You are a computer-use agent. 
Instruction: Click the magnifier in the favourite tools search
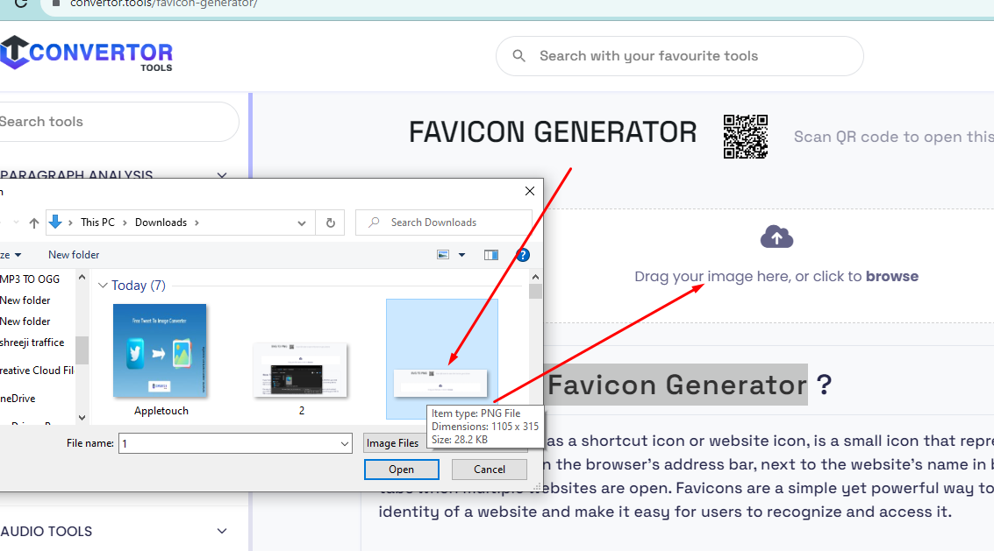[x=518, y=55]
